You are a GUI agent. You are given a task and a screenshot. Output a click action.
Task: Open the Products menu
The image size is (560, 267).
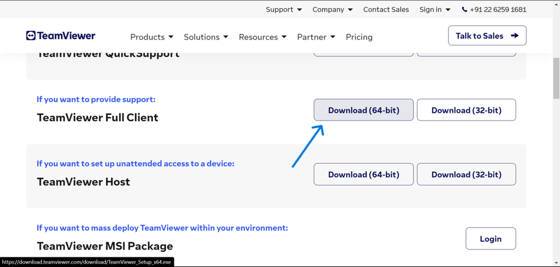151,37
